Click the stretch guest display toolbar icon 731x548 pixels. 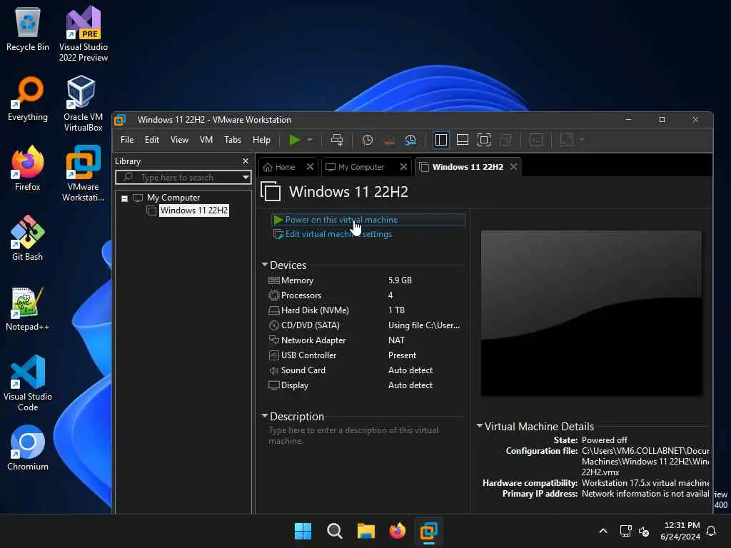pos(566,140)
